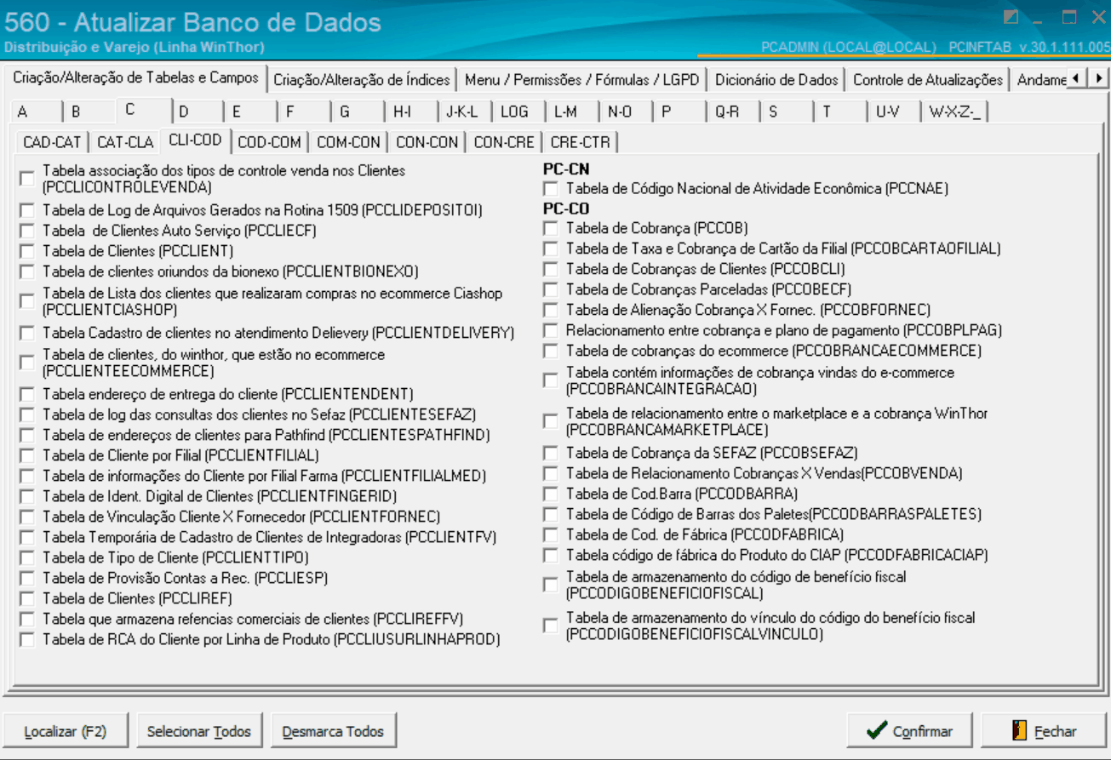Tick Tabela de Cod. de Fábrica (PCCODFABRICA)
The image size is (1111, 760).
pyautogui.click(x=551, y=534)
